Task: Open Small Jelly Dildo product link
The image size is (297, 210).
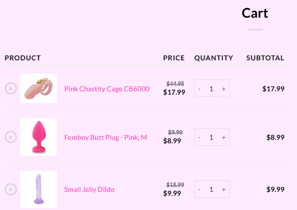Action: tap(89, 189)
